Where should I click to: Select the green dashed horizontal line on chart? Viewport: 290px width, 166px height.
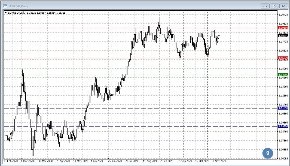tap(141, 75)
